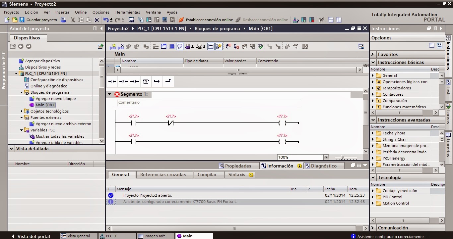Open the Herramientas menu
Viewport: 453px width, 239px height.
[127, 12]
